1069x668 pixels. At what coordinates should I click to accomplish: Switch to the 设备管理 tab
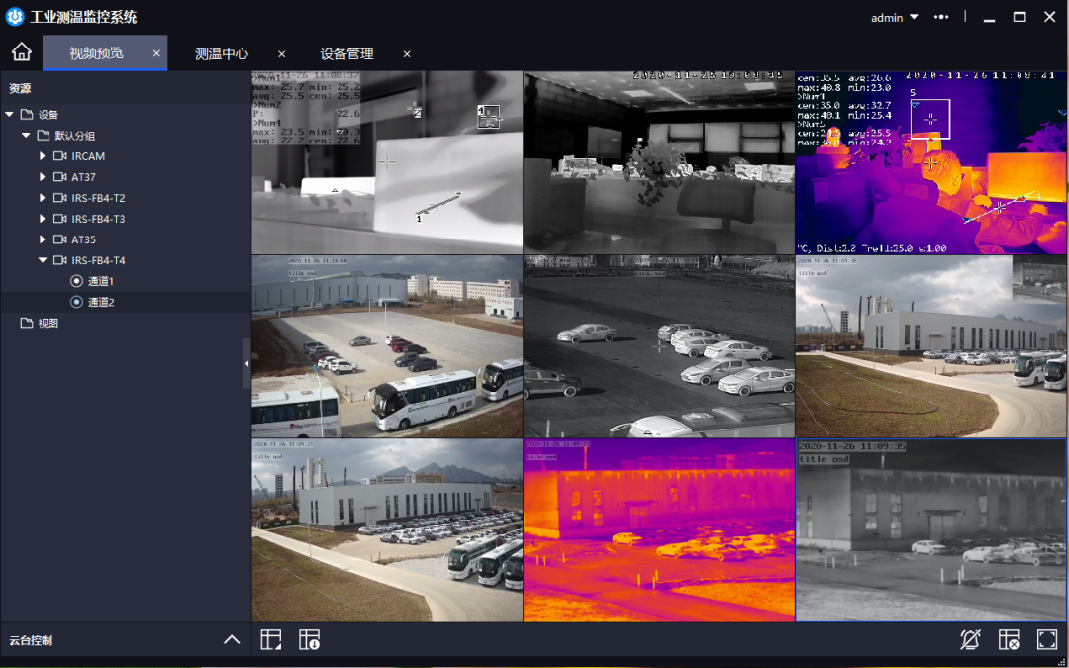pos(346,53)
